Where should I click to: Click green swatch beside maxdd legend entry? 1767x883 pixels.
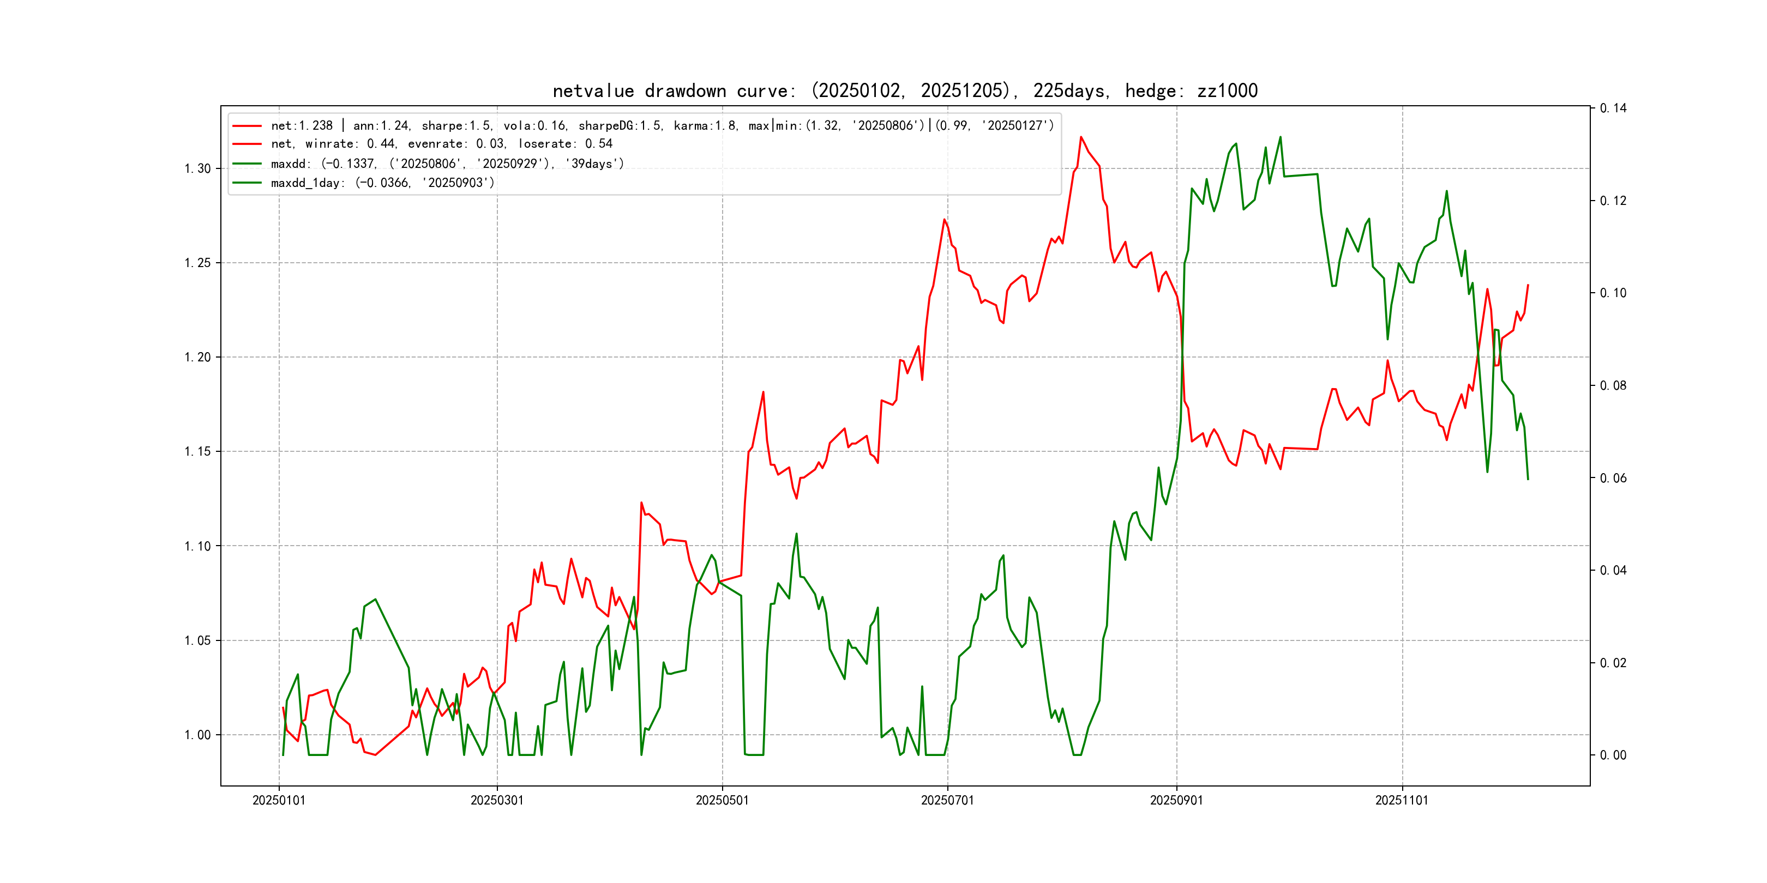(x=247, y=164)
